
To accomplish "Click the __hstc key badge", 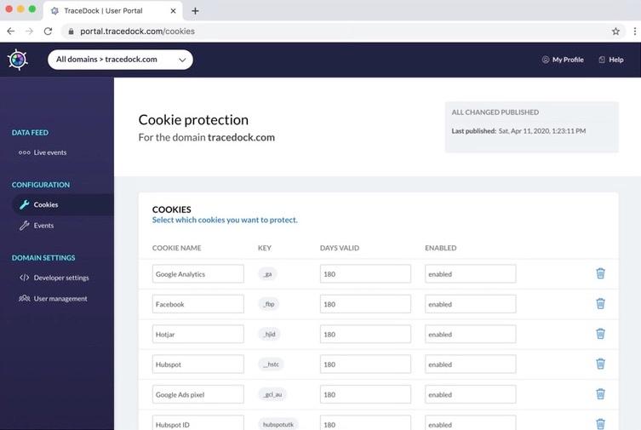I will click(x=271, y=364).
